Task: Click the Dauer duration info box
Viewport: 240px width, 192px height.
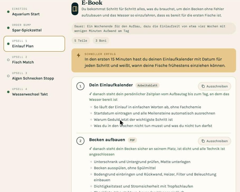Action: tap(154, 28)
